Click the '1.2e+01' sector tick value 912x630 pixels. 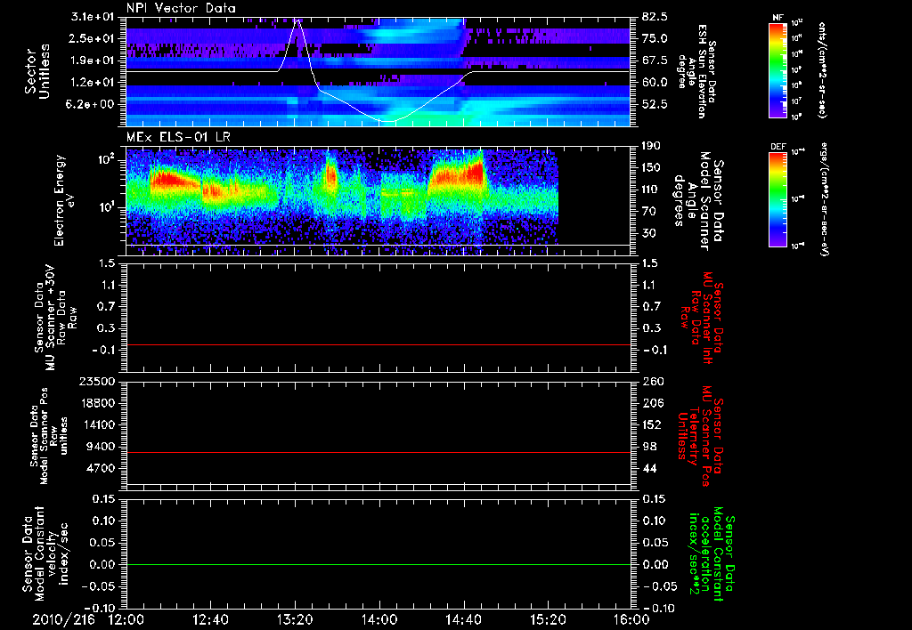click(x=92, y=83)
